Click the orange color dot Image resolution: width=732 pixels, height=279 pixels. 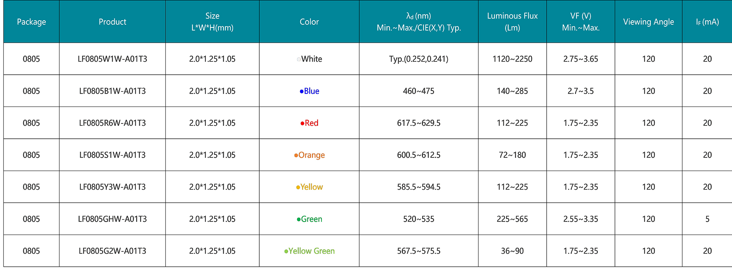tap(296, 156)
